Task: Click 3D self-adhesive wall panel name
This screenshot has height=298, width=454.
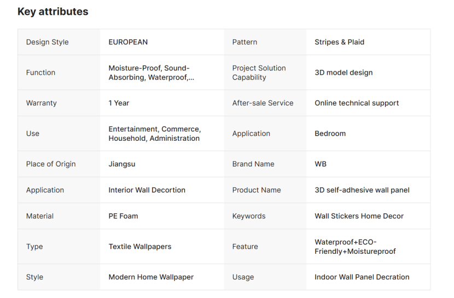Action: [362, 190]
